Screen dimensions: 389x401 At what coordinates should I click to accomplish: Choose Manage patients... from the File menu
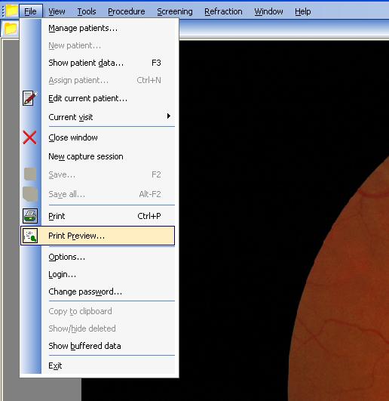(97, 28)
